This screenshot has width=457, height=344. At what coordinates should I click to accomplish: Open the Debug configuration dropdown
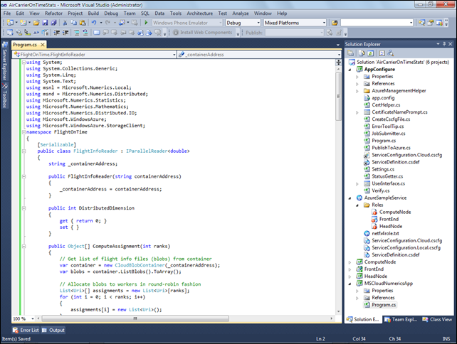click(x=258, y=23)
